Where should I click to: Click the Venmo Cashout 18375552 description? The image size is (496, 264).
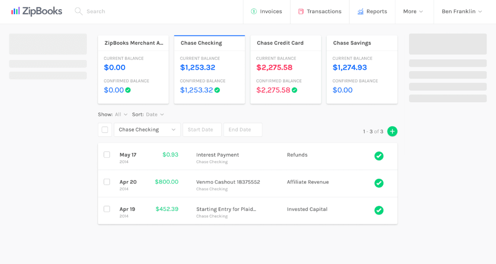click(x=228, y=182)
